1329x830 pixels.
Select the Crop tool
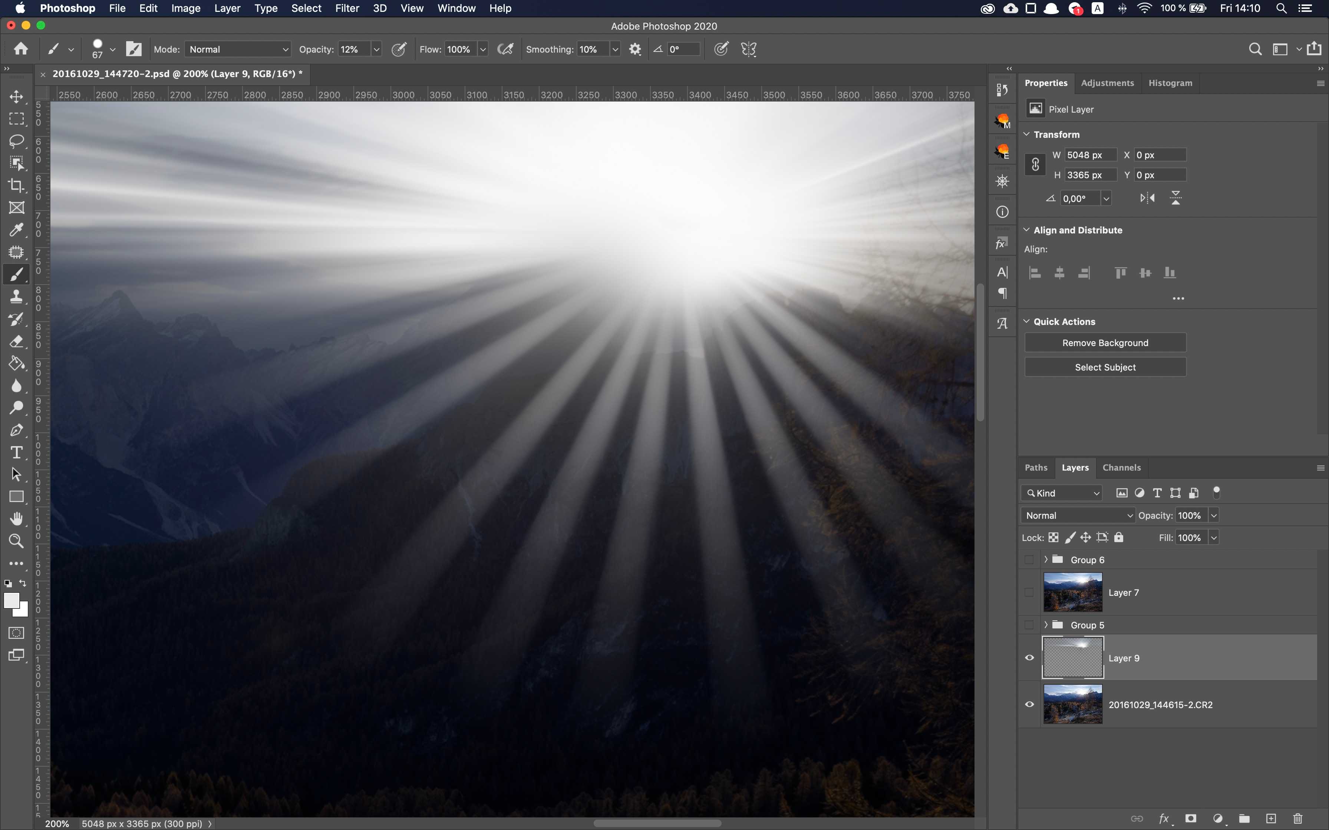tap(17, 183)
